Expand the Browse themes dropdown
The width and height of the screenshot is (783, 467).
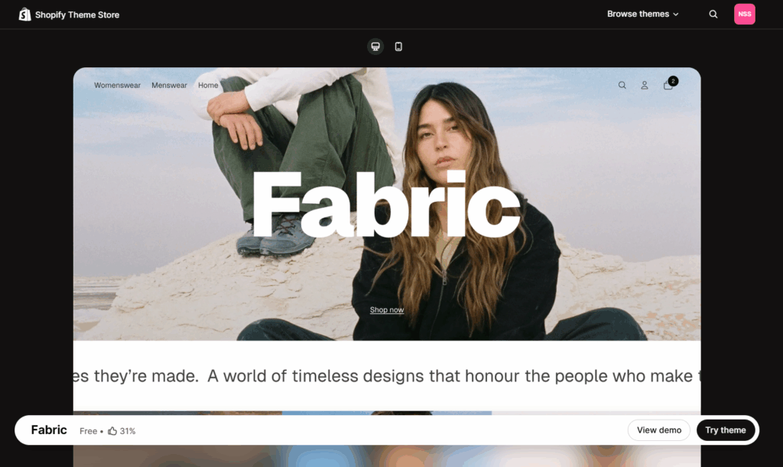click(642, 15)
